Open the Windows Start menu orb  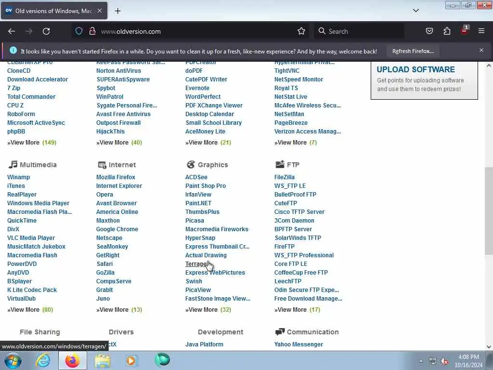pos(13,360)
